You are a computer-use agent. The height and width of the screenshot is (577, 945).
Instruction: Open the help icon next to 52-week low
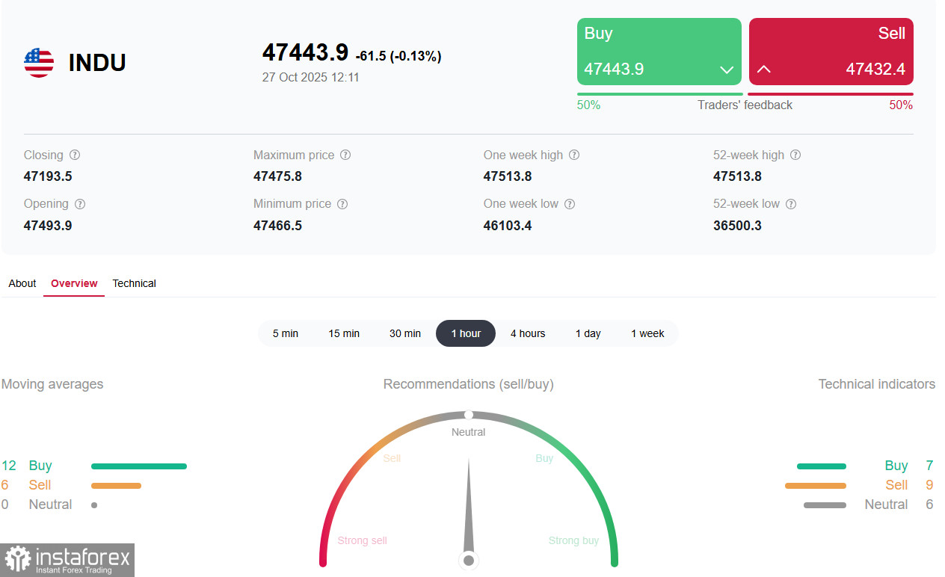791,203
